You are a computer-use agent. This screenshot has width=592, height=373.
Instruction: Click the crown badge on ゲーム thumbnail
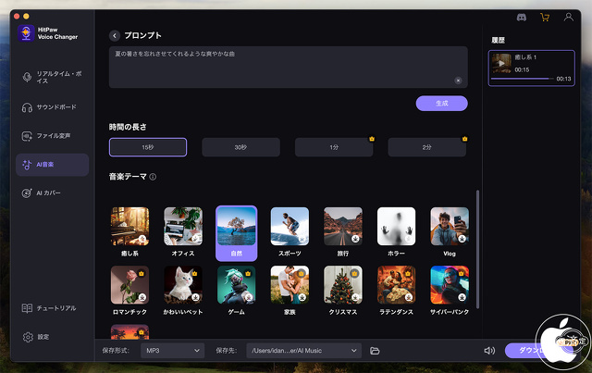[248, 273]
